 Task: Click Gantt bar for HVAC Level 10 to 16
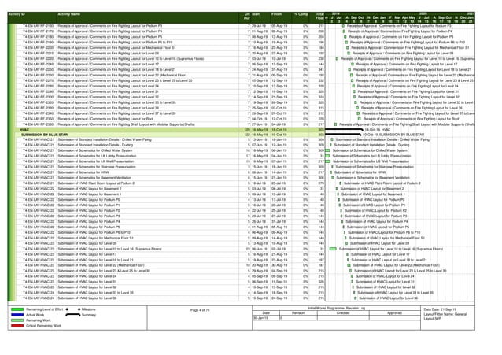pyautogui.click(x=333, y=249)
